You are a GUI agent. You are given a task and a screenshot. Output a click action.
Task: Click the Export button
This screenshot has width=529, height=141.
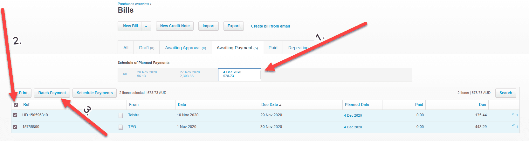[x=233, y=26]
